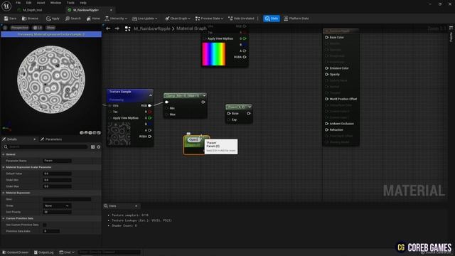455x256 pixels.
Task: Click graph breadcrumb root icon
Action: coord(127,28)
